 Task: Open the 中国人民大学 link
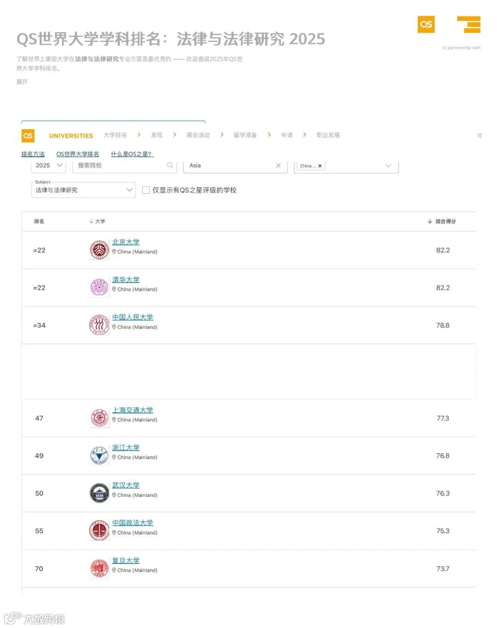click(x=133, y=317)
